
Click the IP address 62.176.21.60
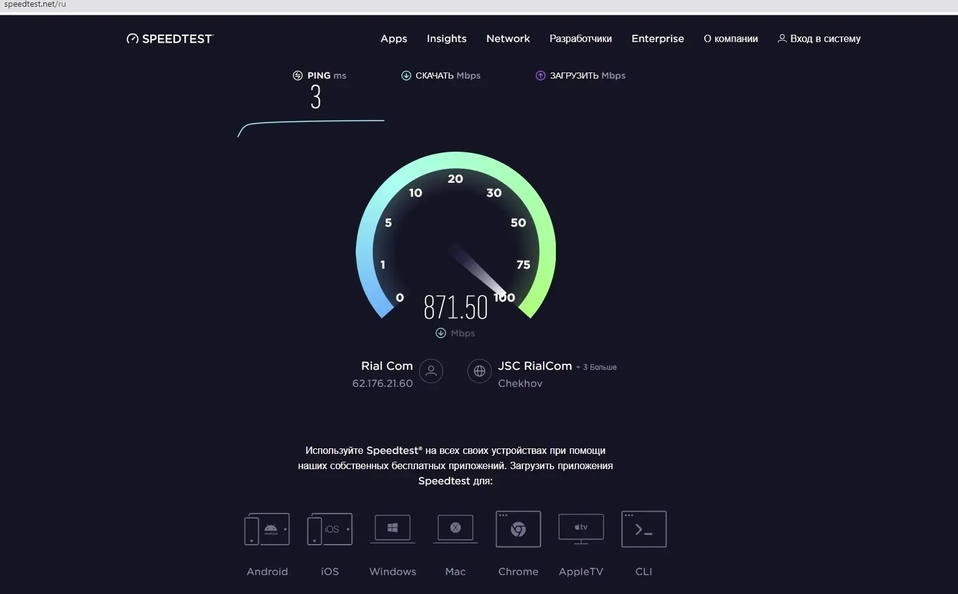point(383,383)
